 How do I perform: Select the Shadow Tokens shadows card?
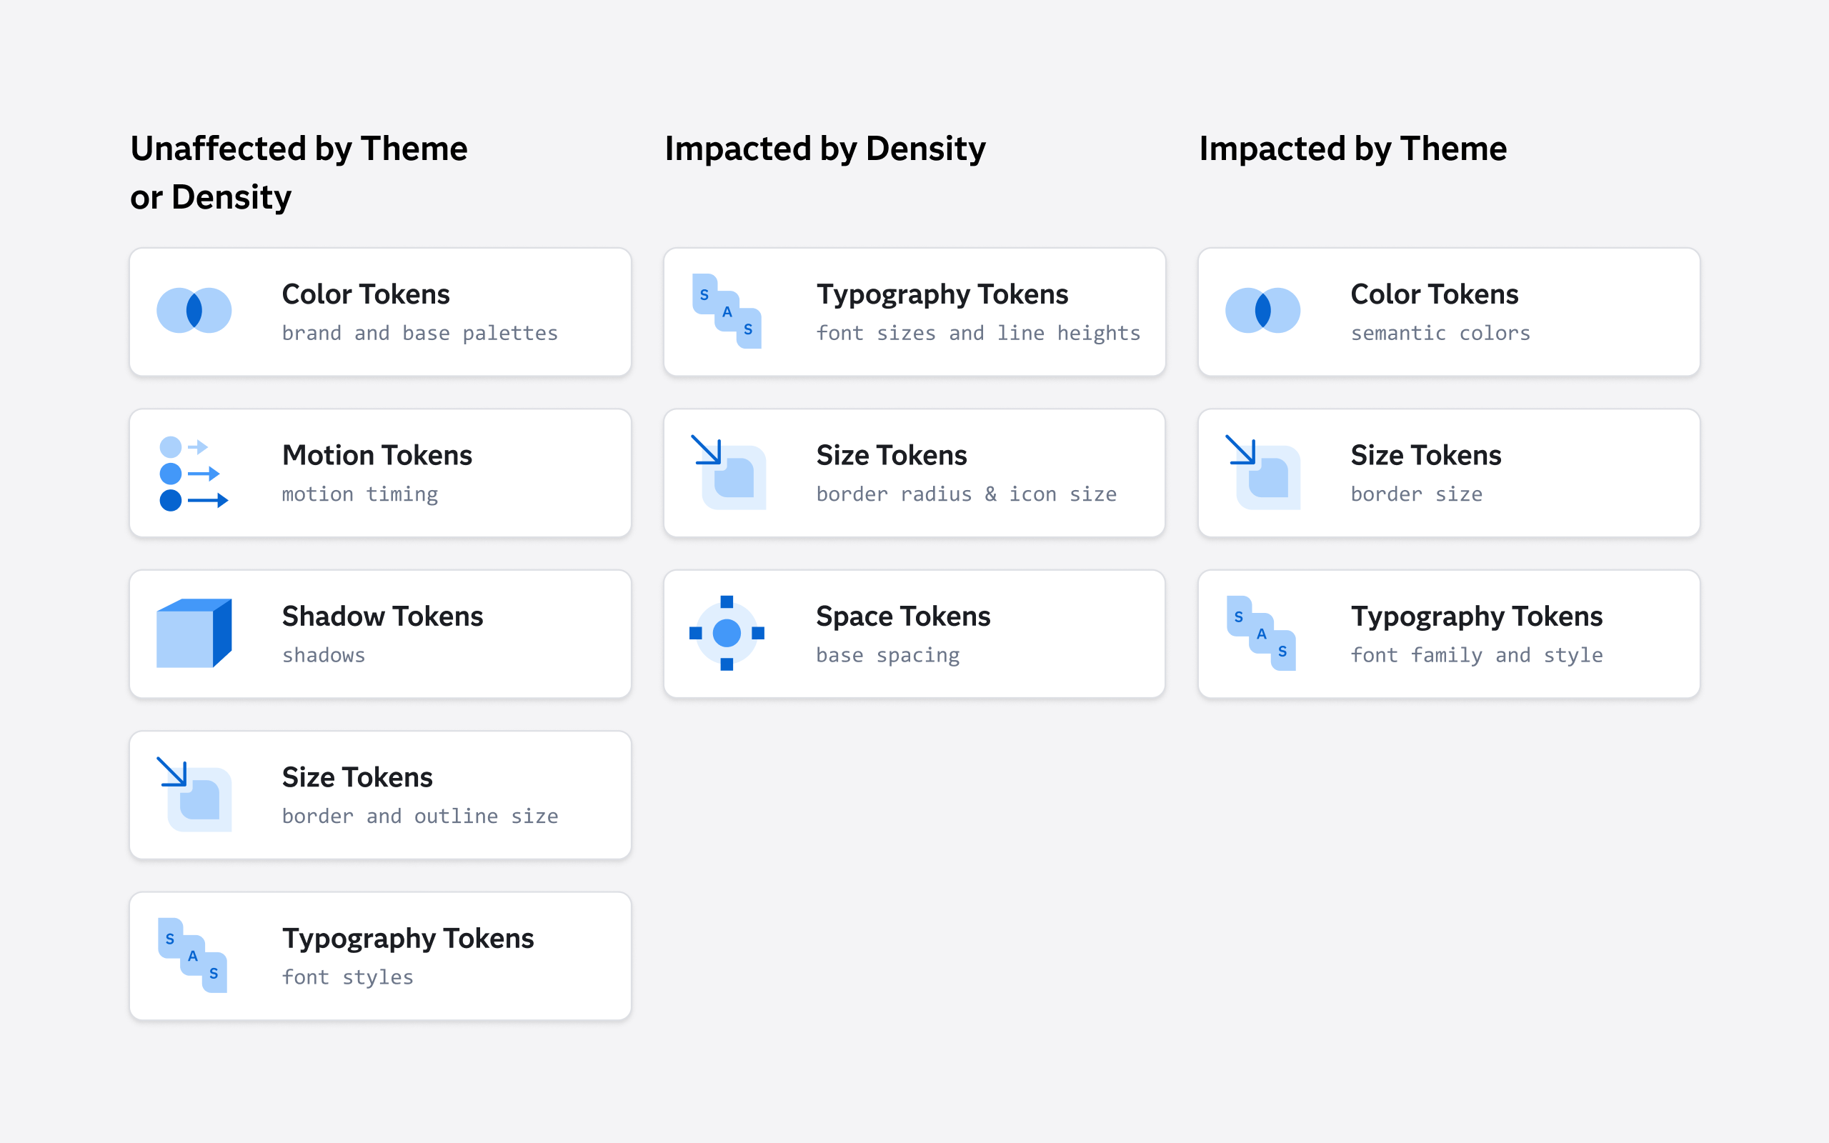pyautogui.click(x=379, y=634)
